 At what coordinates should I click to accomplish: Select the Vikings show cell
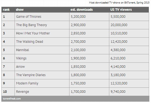tap(42, 58)
